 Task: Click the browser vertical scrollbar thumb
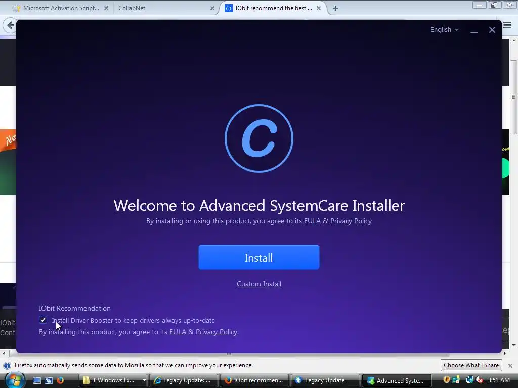coord(514,98)
